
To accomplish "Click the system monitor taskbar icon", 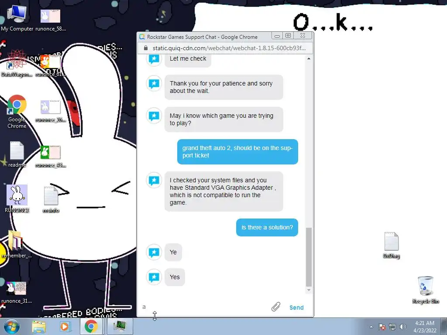I will (x=119, y=326).
